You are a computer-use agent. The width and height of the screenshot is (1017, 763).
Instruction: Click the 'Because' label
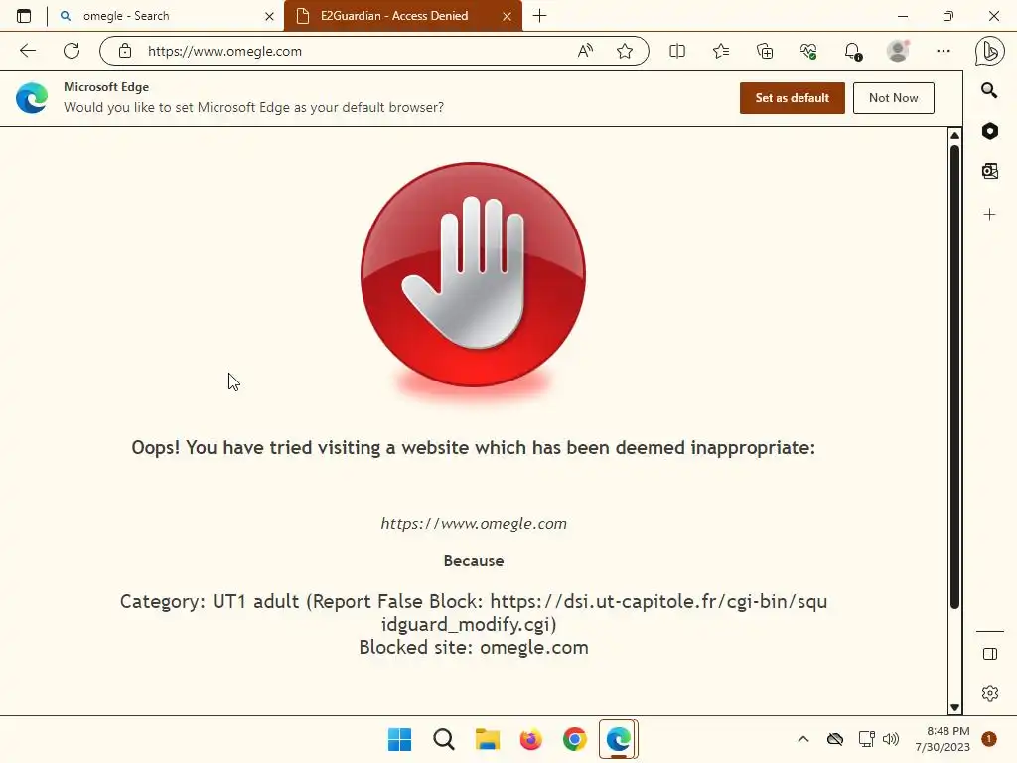point(474,561)
